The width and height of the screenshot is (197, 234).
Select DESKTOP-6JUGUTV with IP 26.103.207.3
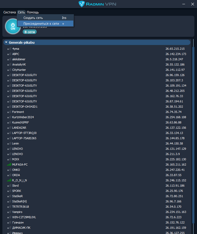[97, 80]
